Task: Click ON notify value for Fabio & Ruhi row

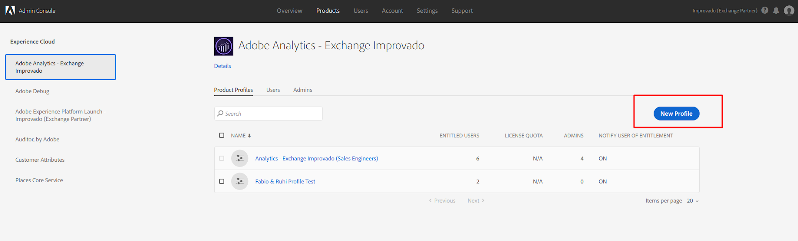Action: [603, 182]
